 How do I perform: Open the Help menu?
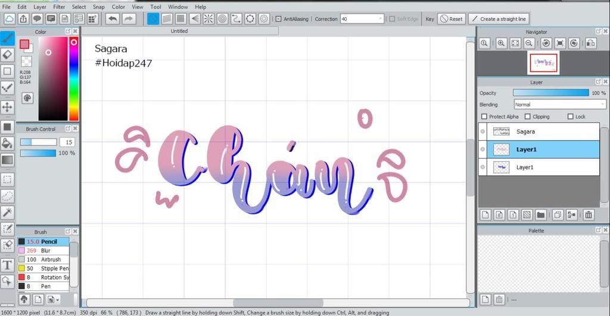(200, 7)
